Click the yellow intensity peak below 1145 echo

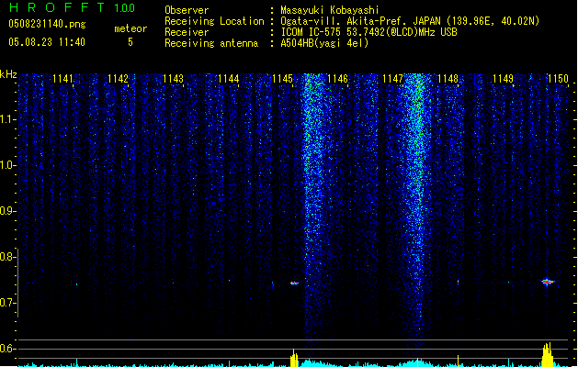pos(294,358)
